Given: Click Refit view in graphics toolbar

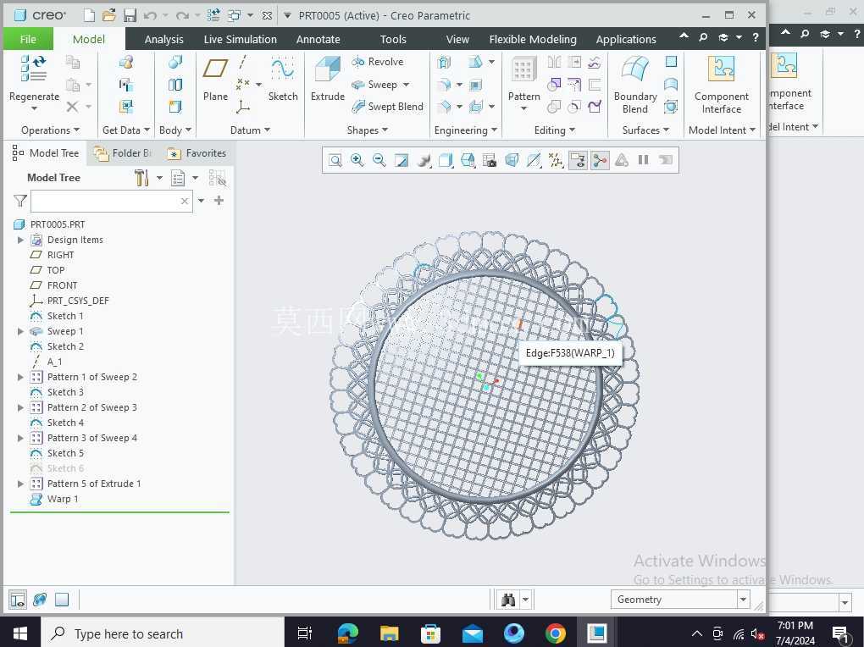Looking at the screenshot, I should coord(335,160).
